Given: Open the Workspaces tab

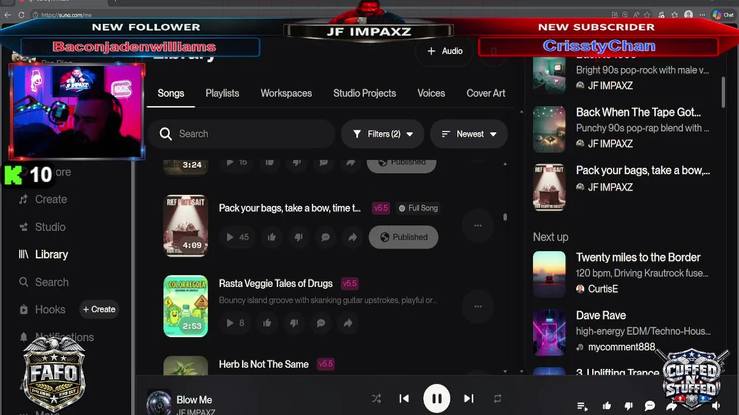Looking at the screenshot, I should 286,93.
